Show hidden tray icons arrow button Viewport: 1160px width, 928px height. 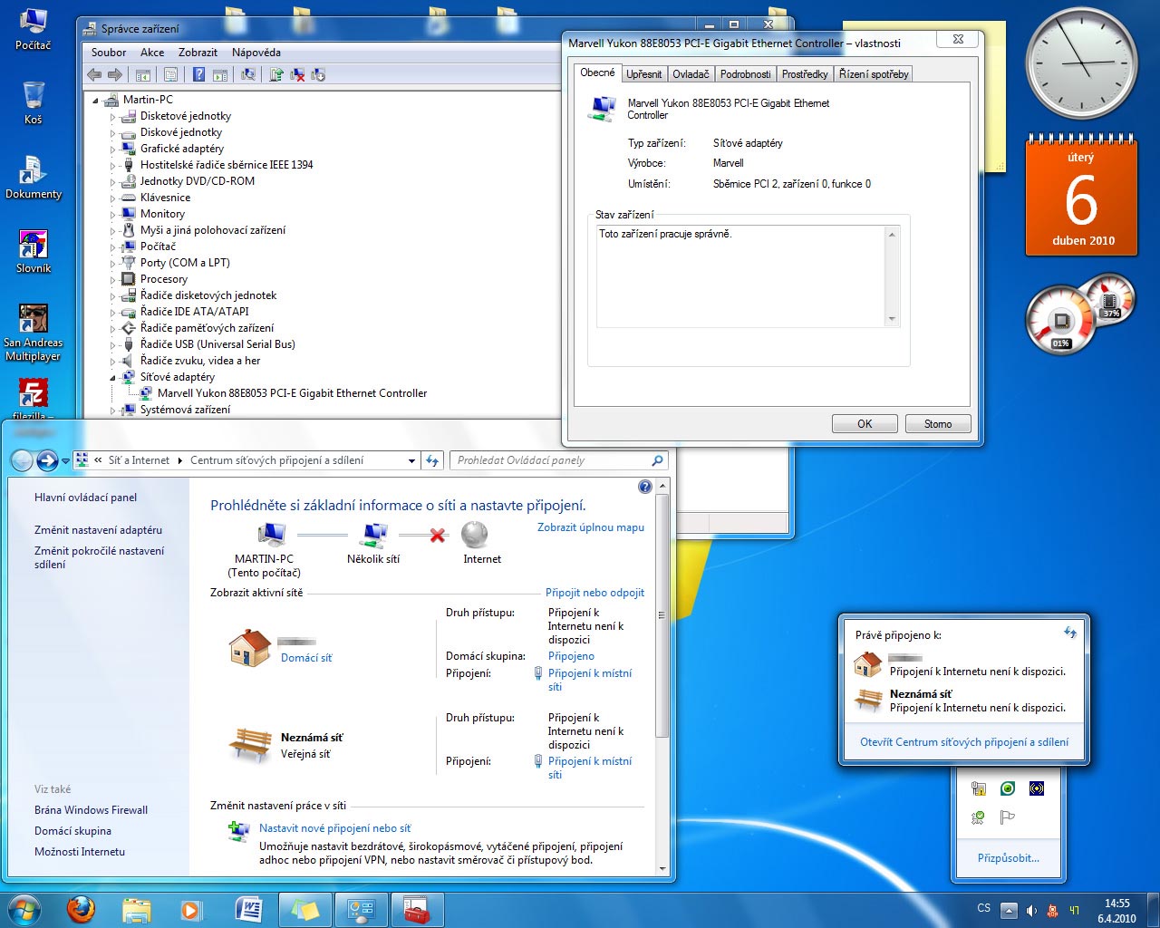1009,911
